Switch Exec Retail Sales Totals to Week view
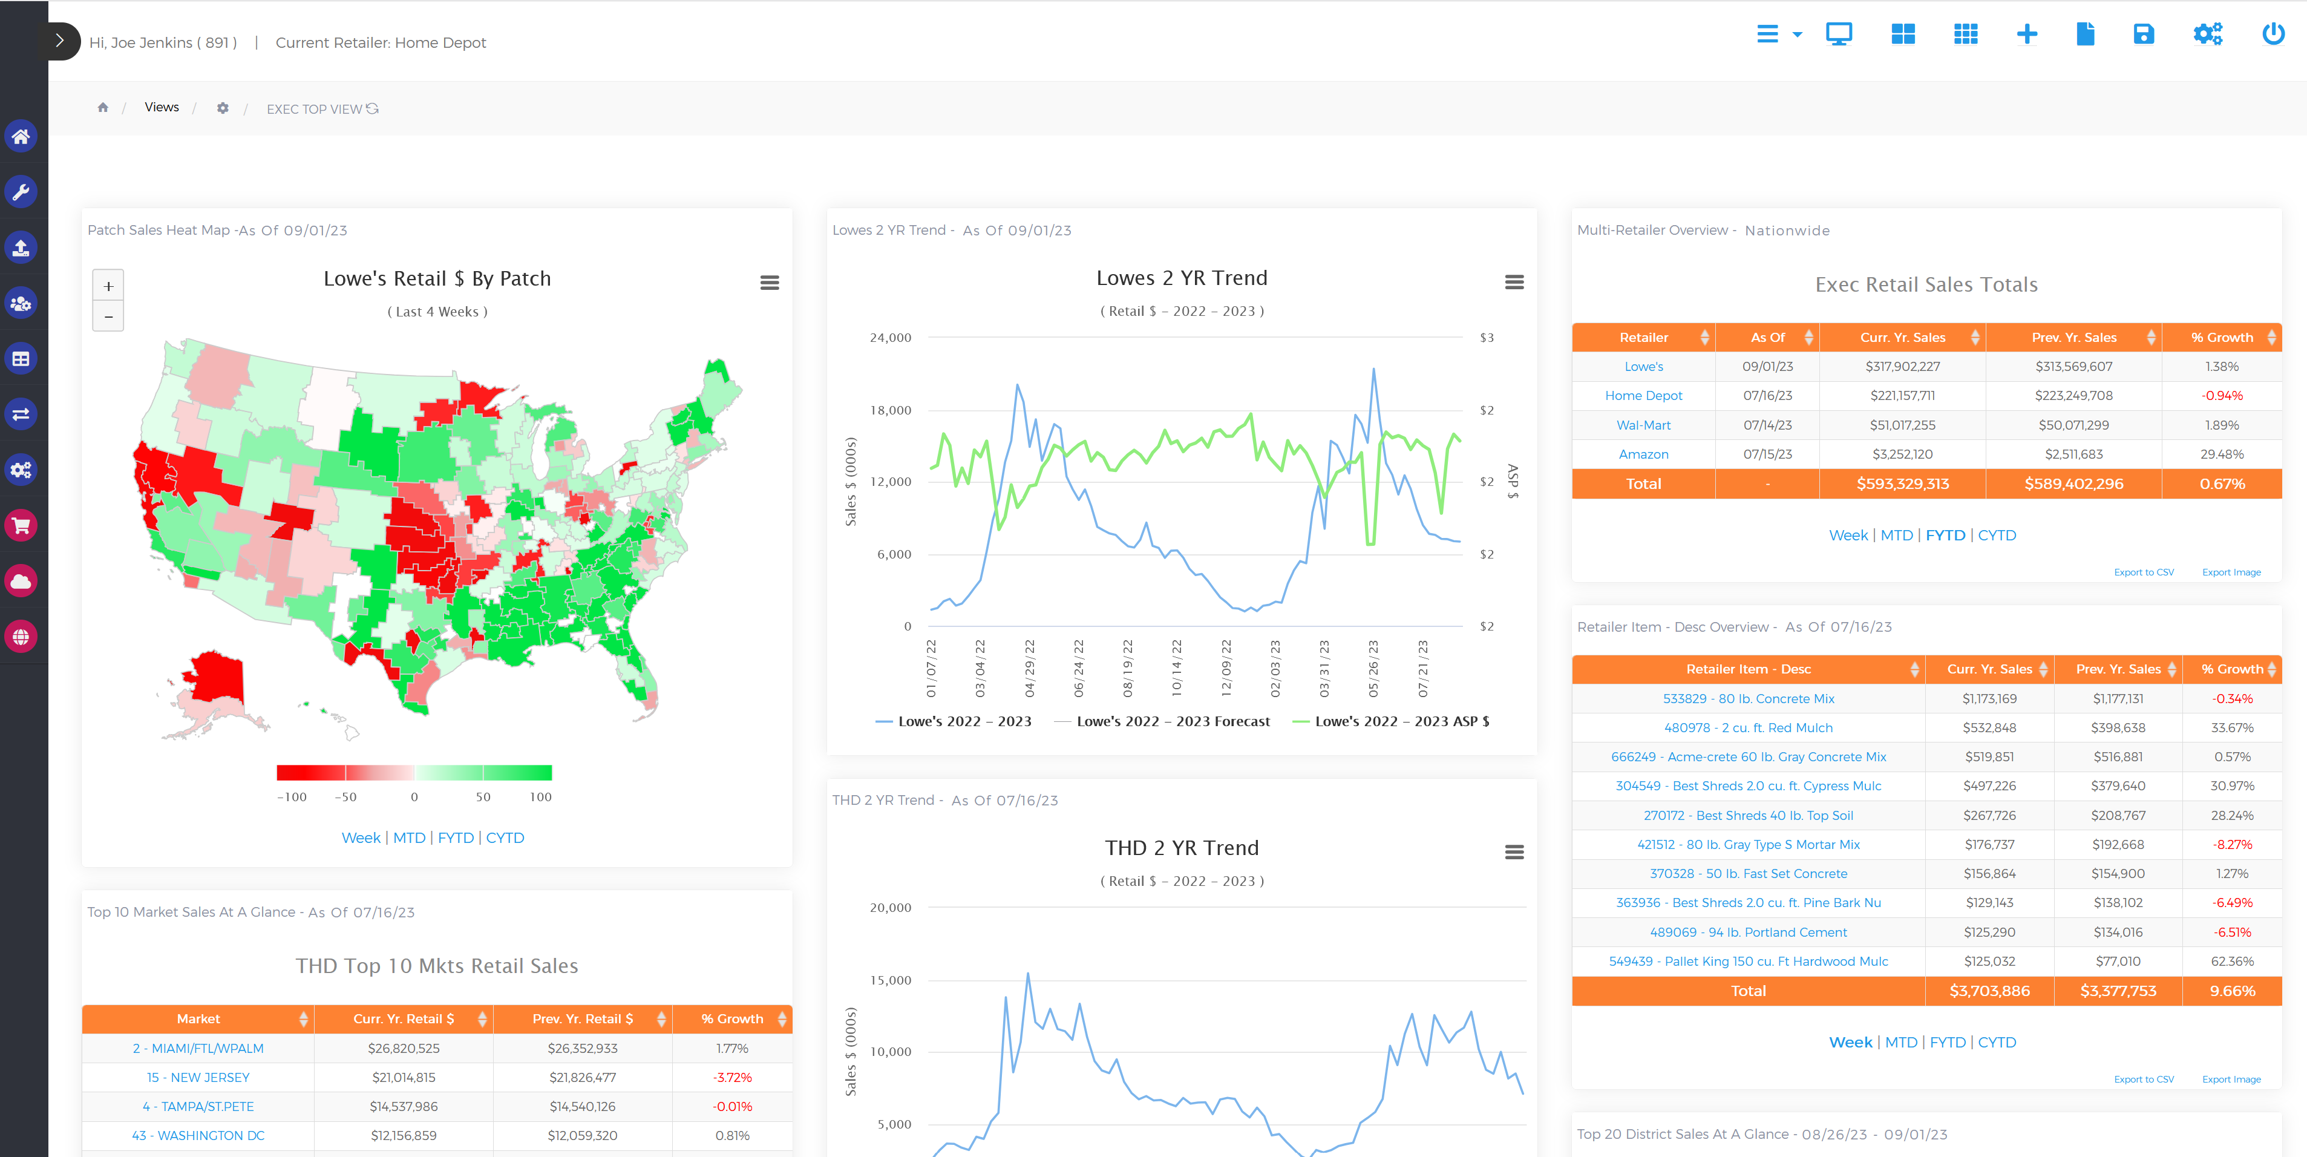 click(1848, 534)
